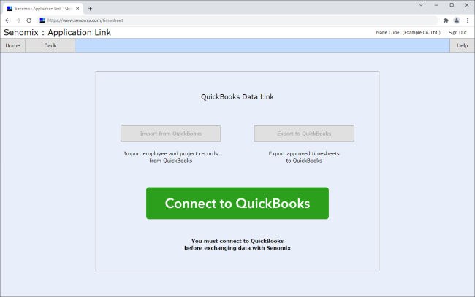Minimize the browser window
The height and width of the screenshot is (297, 475).
pos(436,5)
